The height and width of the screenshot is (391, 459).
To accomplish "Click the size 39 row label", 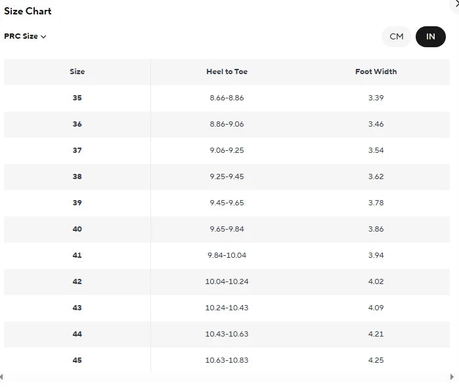I will [x=77, y=203].
